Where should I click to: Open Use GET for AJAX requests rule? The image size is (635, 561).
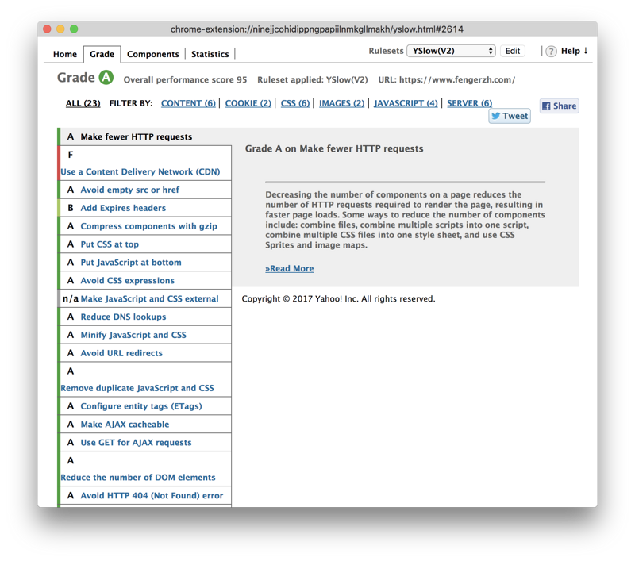click(x=145, y=443)
